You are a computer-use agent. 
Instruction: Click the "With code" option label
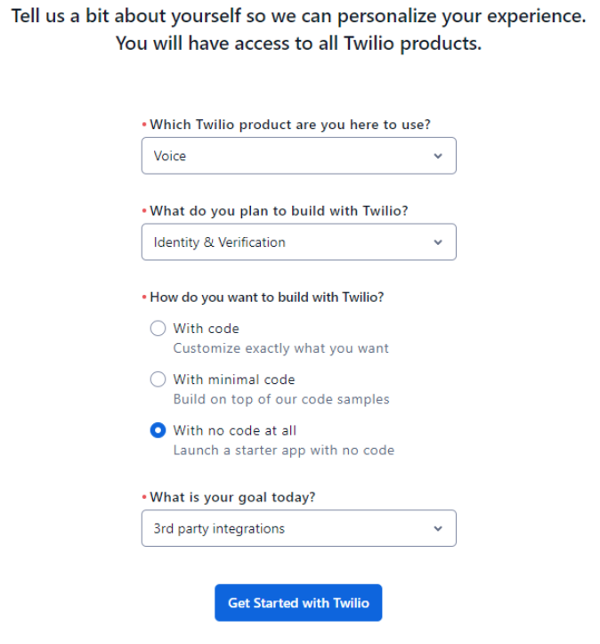206,329
